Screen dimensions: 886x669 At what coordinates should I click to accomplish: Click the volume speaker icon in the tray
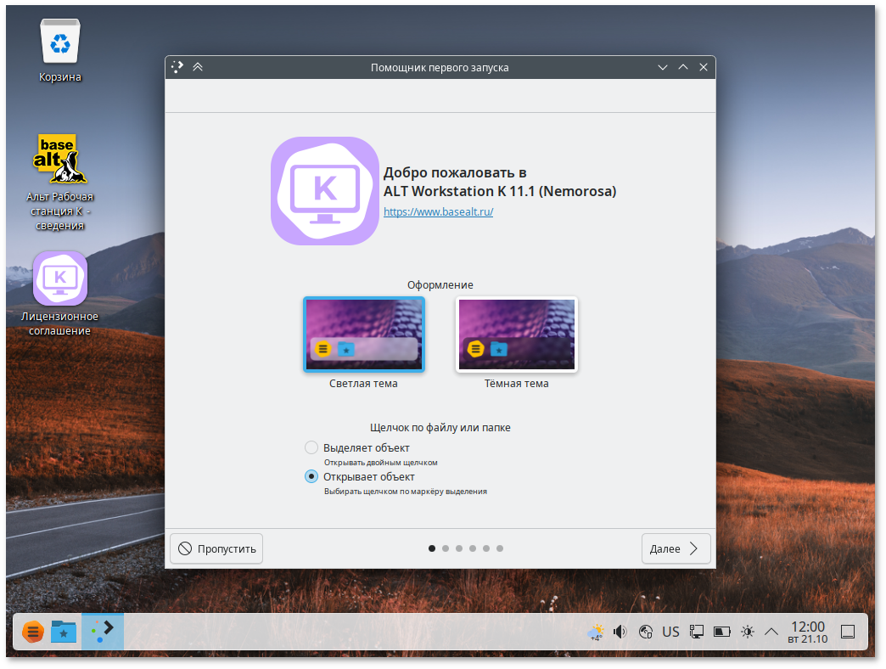click(620, 632)
